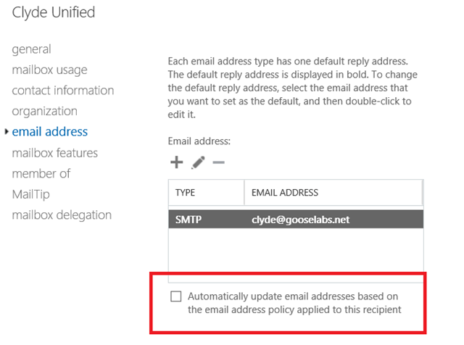Click the automatically update policy label text
Image resolution: width=464 pixels, height=345 pixels.
pos(294,303)
